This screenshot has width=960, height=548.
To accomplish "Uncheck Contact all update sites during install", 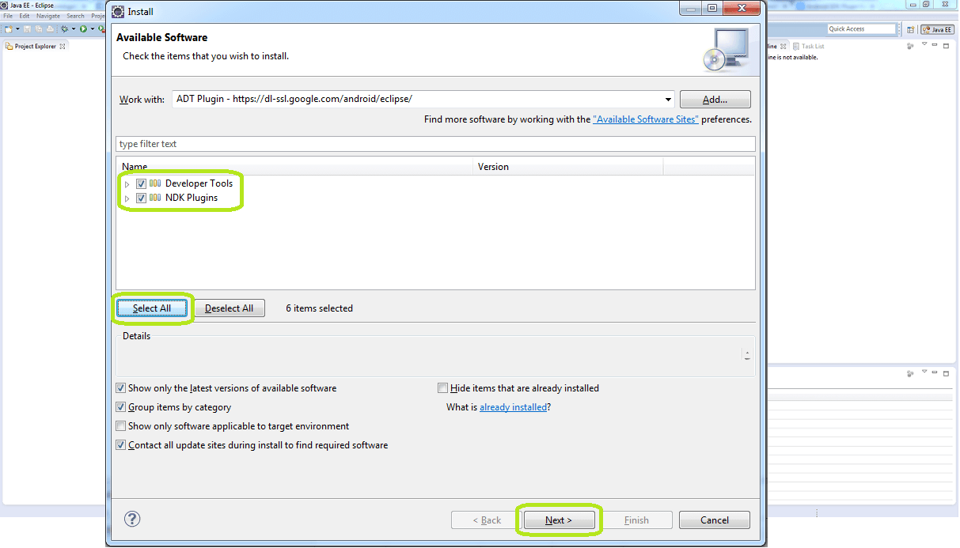I will tap(121, 445).
